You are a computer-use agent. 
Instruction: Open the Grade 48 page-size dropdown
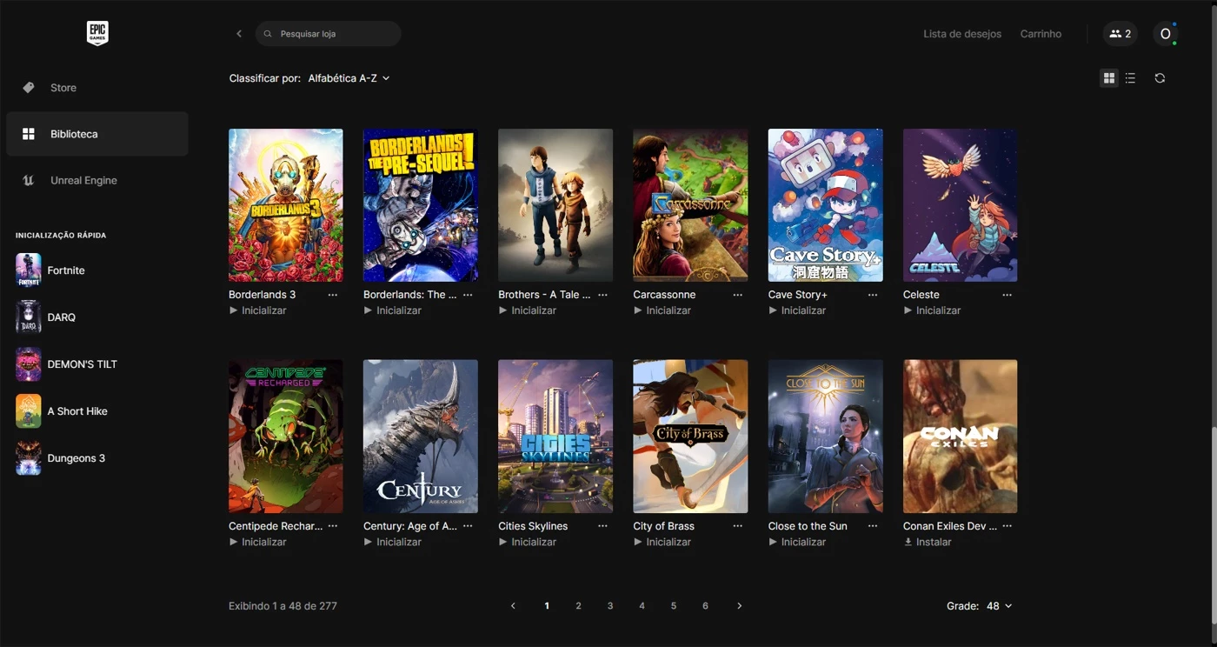(999, 606)
